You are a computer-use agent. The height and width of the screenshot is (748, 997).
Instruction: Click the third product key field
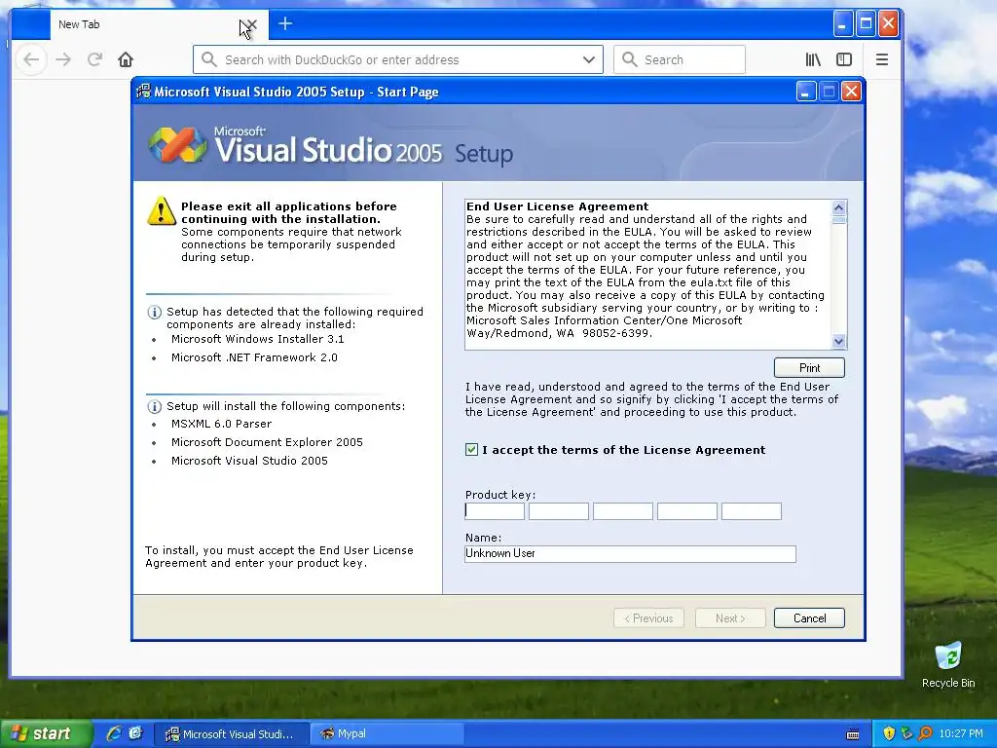point(623,511)
